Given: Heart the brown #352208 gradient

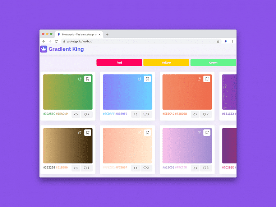Looking at the screenshot, I should 87,168.
